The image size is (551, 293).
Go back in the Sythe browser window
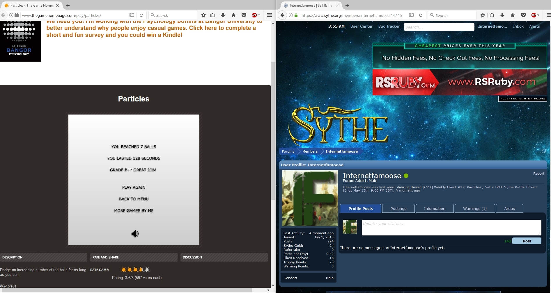pyautogui.click(x=282, y=15)
